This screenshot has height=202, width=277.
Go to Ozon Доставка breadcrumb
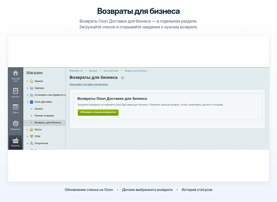click(111, 71)
